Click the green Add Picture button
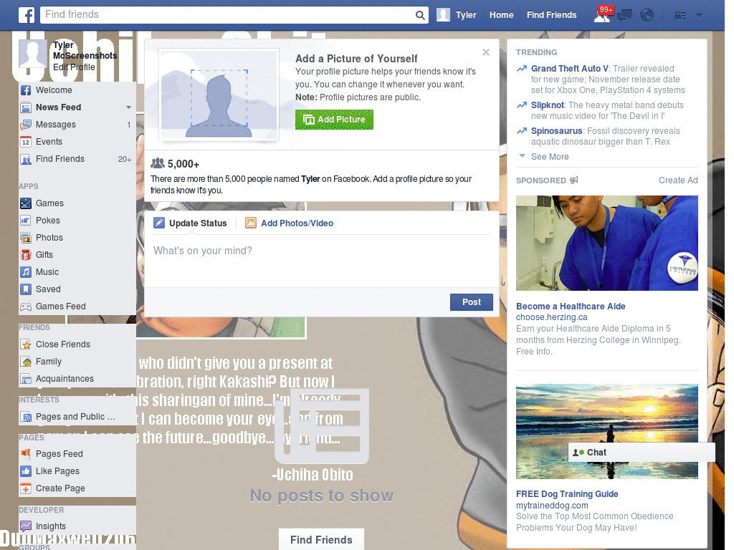Viewport: 734px width, 550px height. [334, 120]
